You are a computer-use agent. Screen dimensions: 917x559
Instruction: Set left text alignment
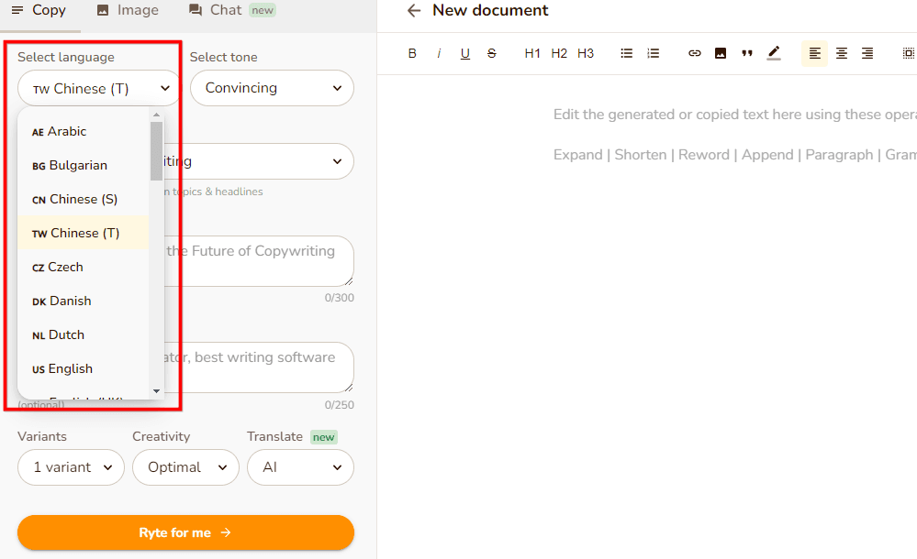(x=814, y=53)
